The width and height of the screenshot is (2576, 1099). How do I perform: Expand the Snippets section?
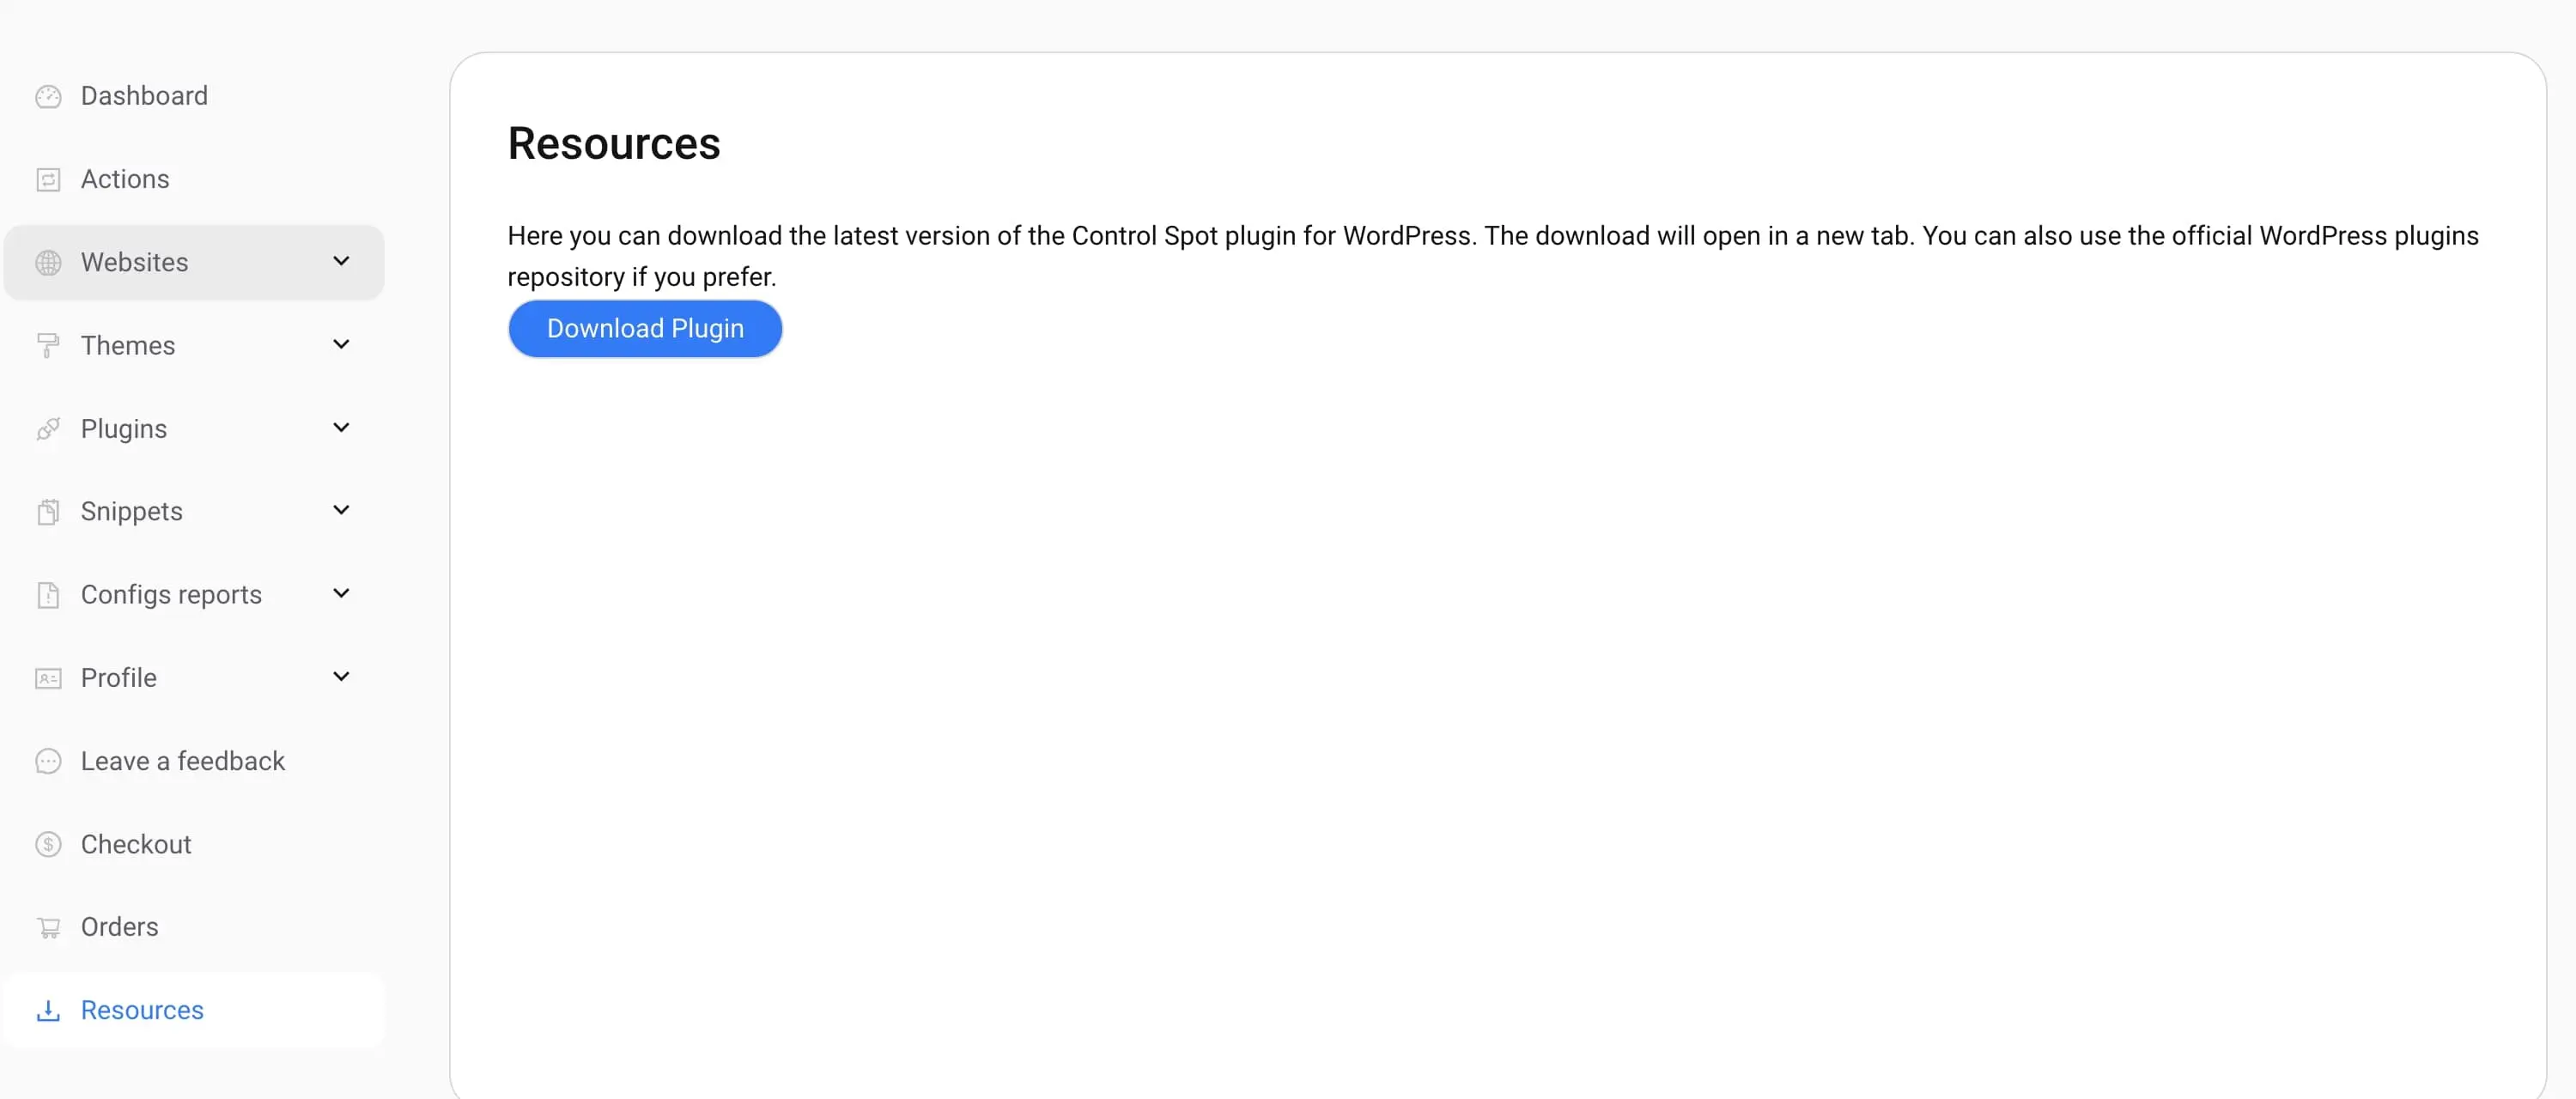click(x=341, y=510)
